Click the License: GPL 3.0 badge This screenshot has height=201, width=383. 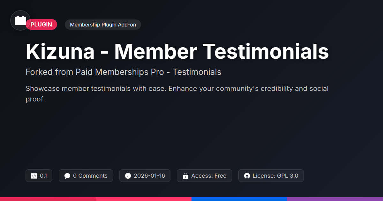pos(271,176)
